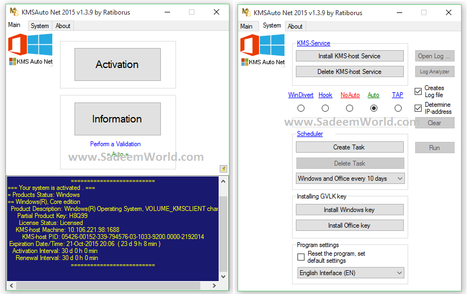The image size is (467, 294).
Task: Click the Windows logo beside the Activation button
Action: [41, 44]
